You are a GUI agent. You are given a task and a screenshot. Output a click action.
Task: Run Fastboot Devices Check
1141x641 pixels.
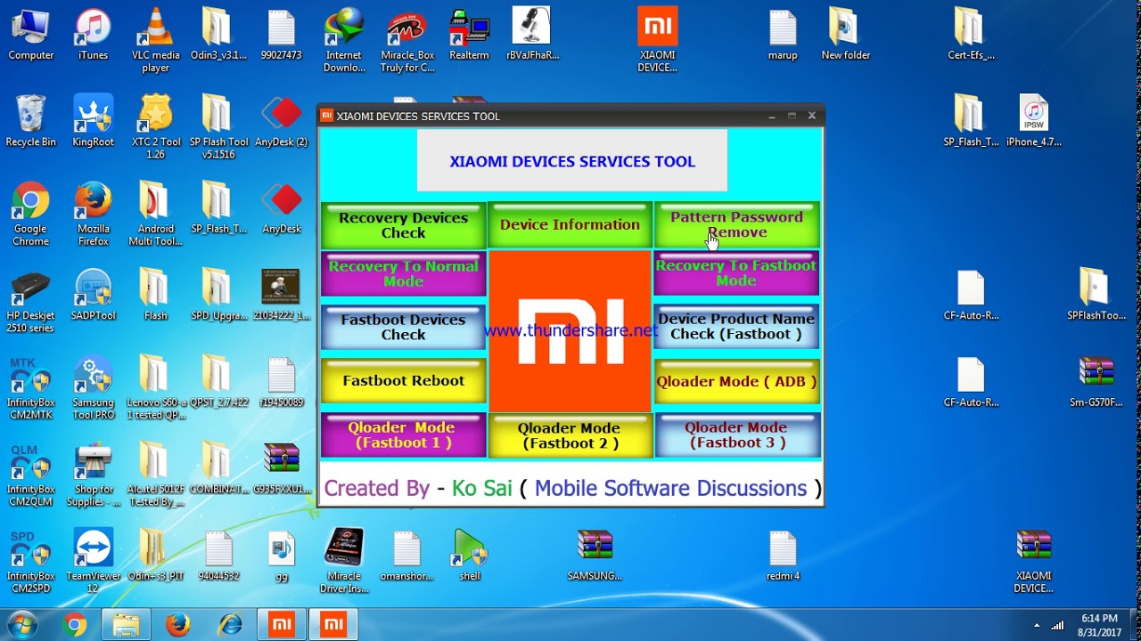coord(403,327)
